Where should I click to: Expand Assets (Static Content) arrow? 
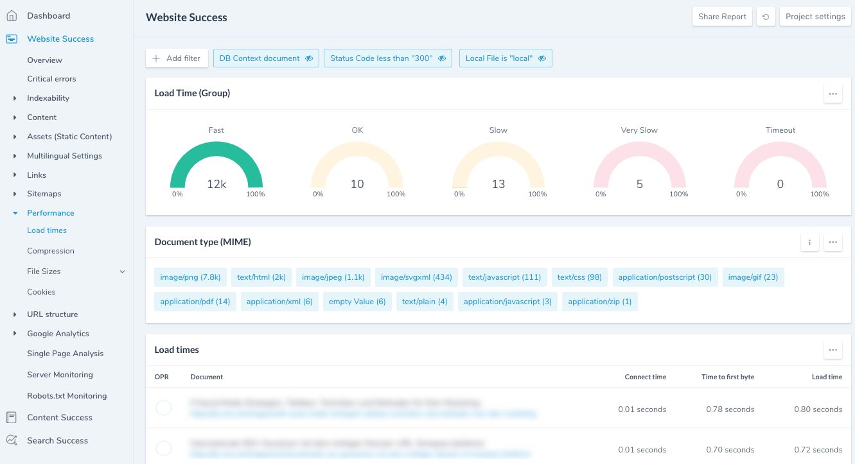[x=15, y=137]
